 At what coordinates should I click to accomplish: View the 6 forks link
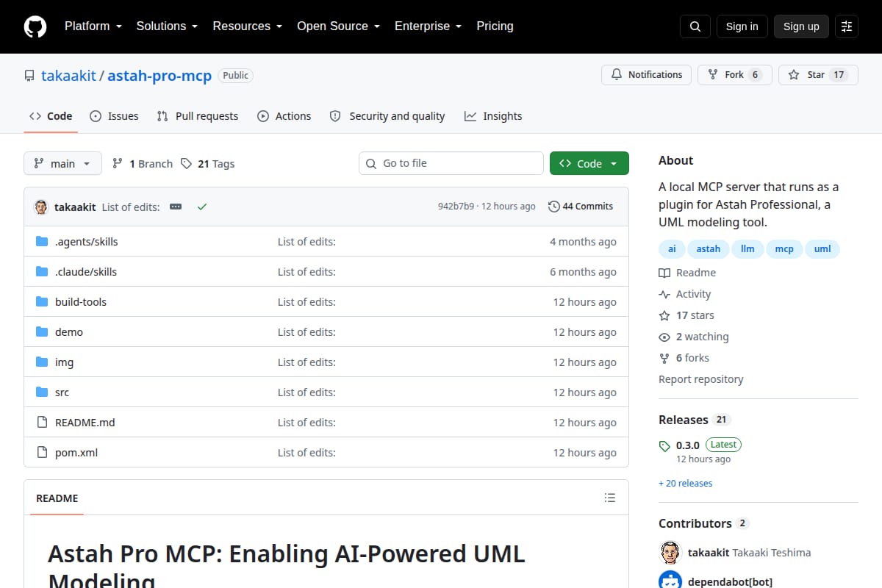tap(684, 358)
